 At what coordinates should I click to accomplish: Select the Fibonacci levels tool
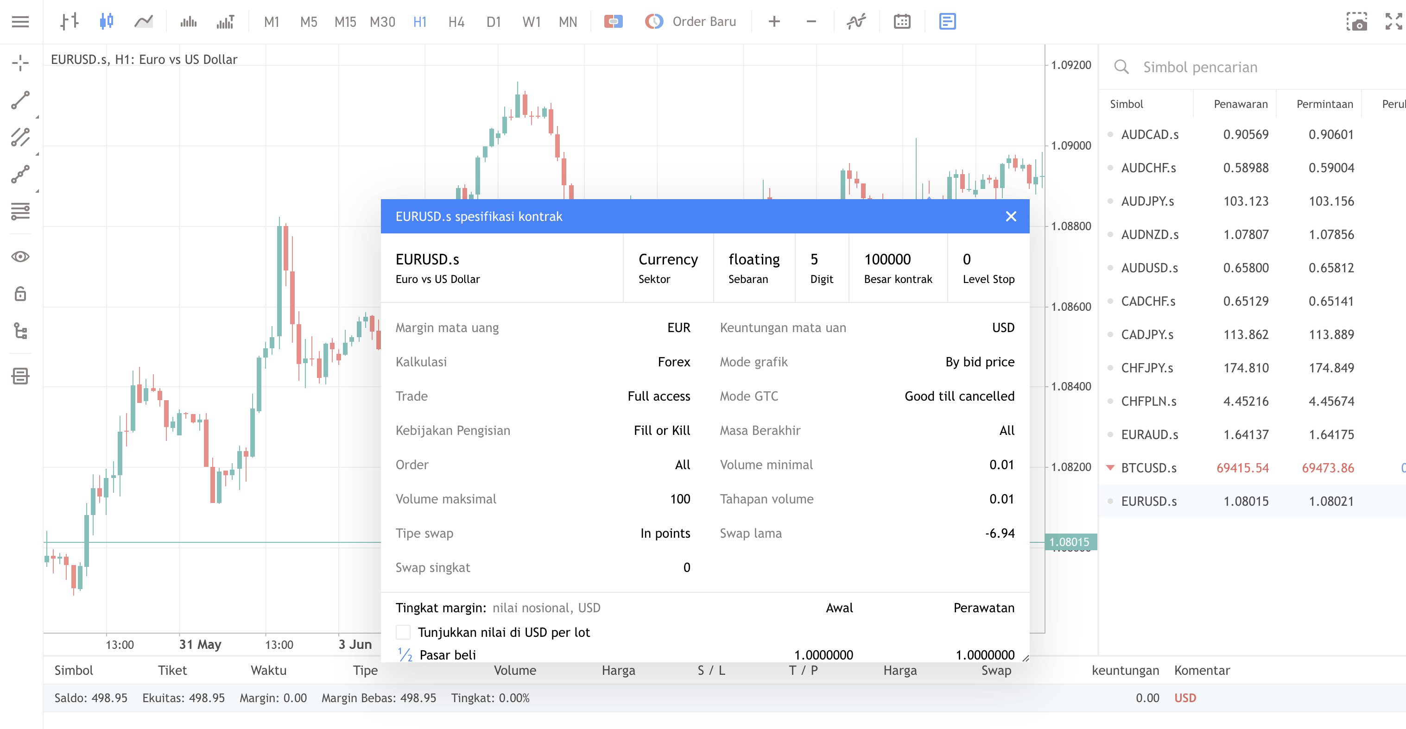20,211
